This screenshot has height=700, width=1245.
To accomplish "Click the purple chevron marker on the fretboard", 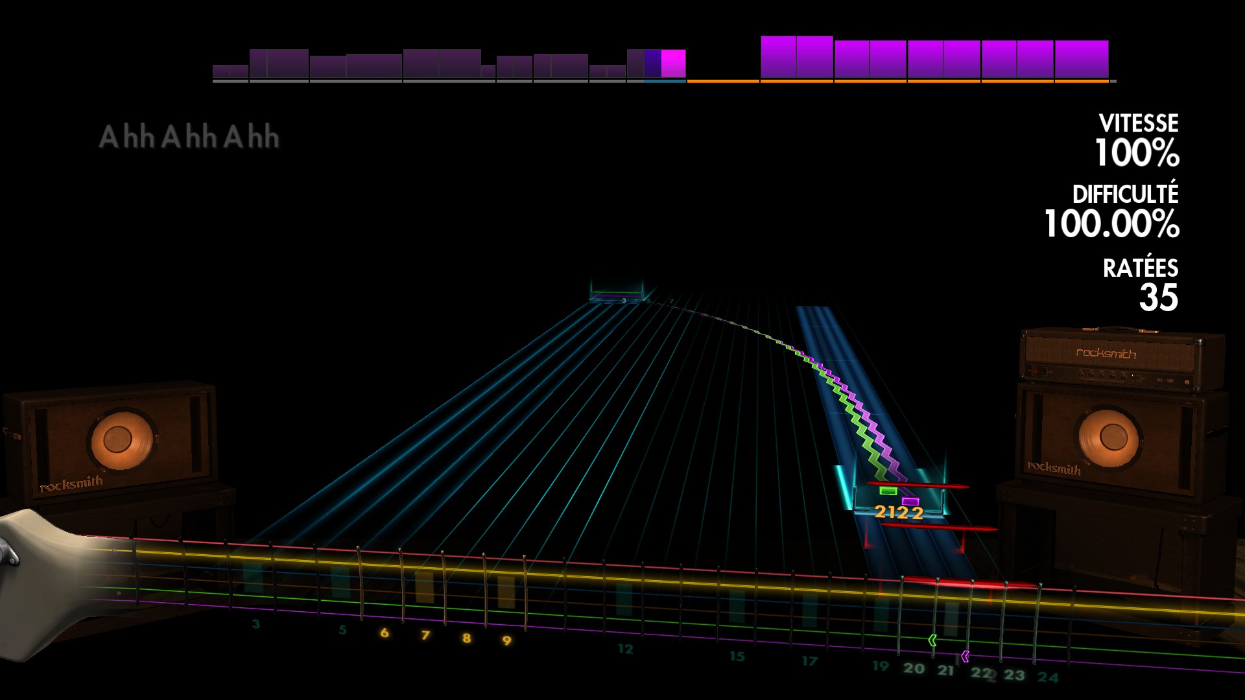I will (965, 656).
